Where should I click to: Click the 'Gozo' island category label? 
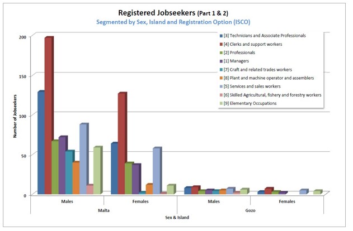[x=251, y=210]
